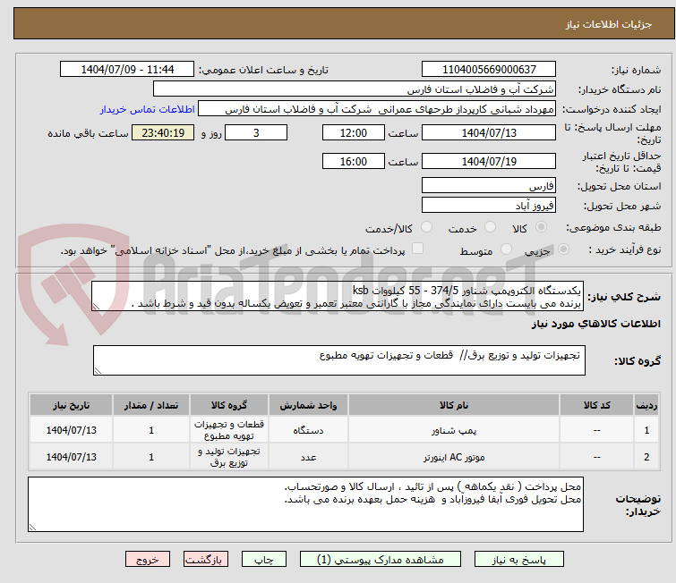Click the گروه کالا table column header
The width and height of the screenshot is (676, 583).
tap(229, 405)
